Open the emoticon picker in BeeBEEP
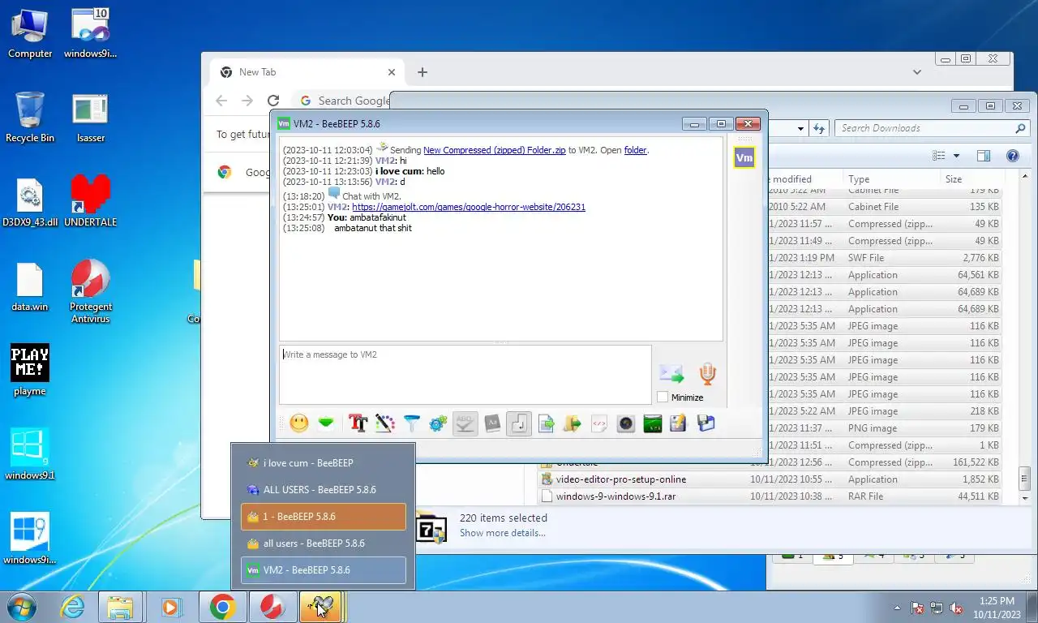The width and height of the screenshot is (1038, 623). pyautogui.click(x=299, y=423)
